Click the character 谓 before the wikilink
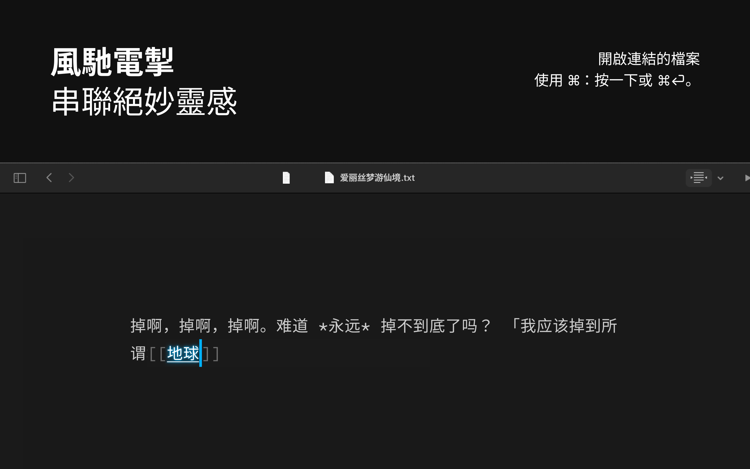 tap(138, 354)
